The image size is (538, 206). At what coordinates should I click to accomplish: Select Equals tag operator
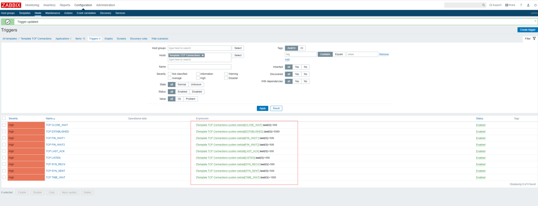[x=339, y=54]
